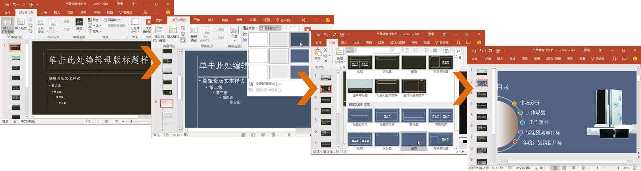Click fit slide to window icon in fourth window
The height and width of the screenshot is (171, 641).
click(634, 168)
